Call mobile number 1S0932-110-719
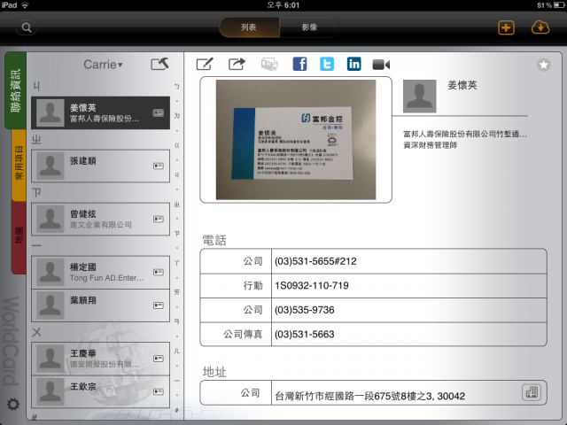The width and height of the screenshot is (567, 425). click(x=373, y=286)
